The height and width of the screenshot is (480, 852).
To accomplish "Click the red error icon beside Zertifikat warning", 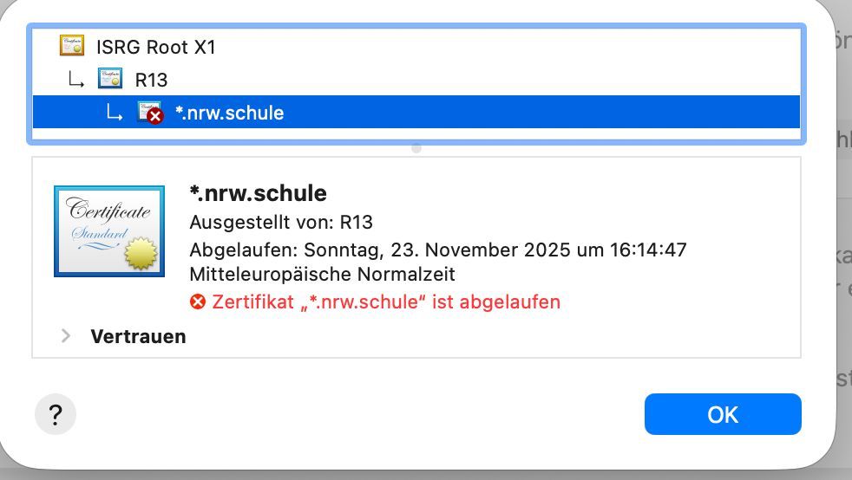I will (198, 302).
